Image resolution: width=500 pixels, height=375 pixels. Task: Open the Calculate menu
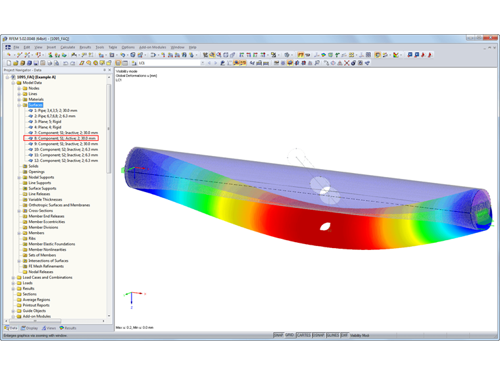pos(68,47)
